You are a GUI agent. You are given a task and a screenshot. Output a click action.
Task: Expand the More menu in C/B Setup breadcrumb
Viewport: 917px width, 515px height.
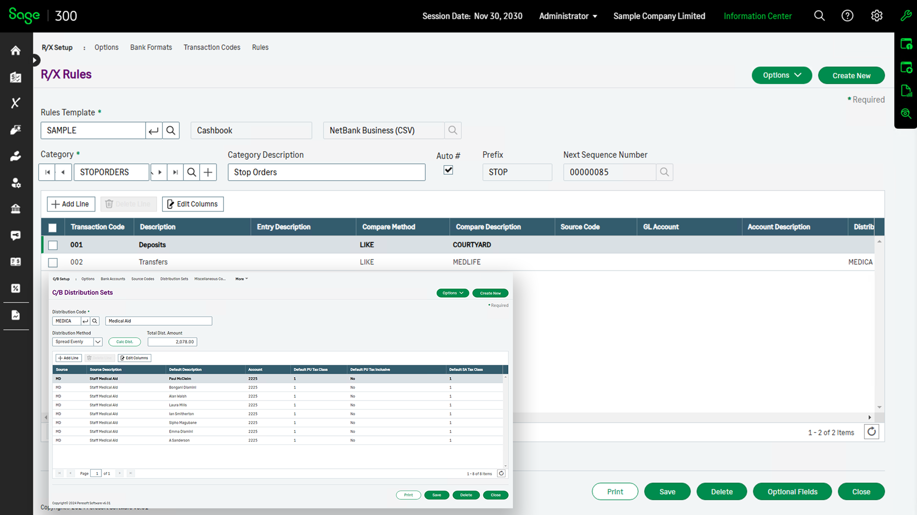(241, 279)
